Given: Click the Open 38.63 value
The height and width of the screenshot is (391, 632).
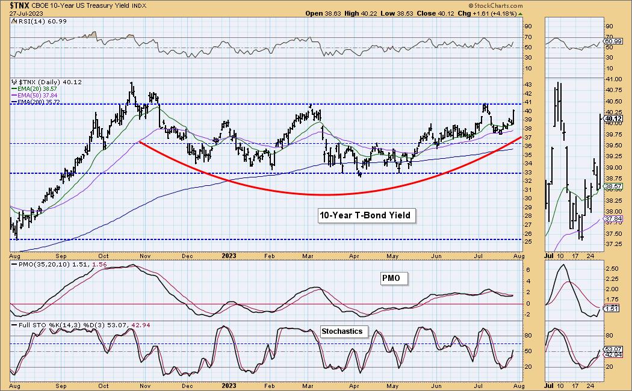Looking at the screenshot, I should pos(323,13).
